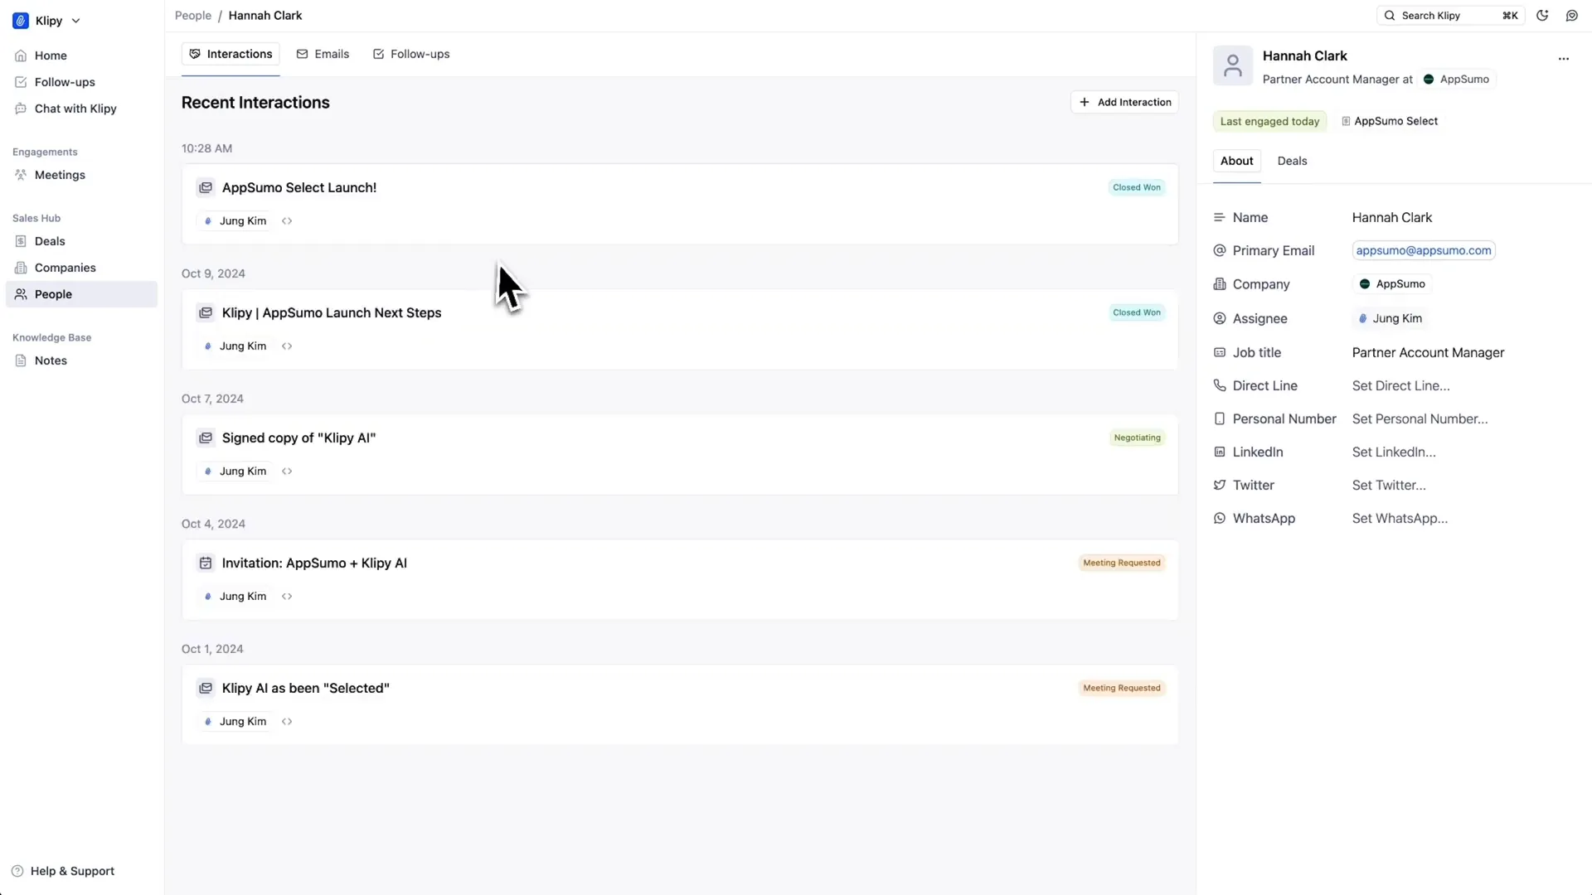Click email icon beside Klipy AI as been "Selected"
This screenshot has height=895, width=1592.
205,688
